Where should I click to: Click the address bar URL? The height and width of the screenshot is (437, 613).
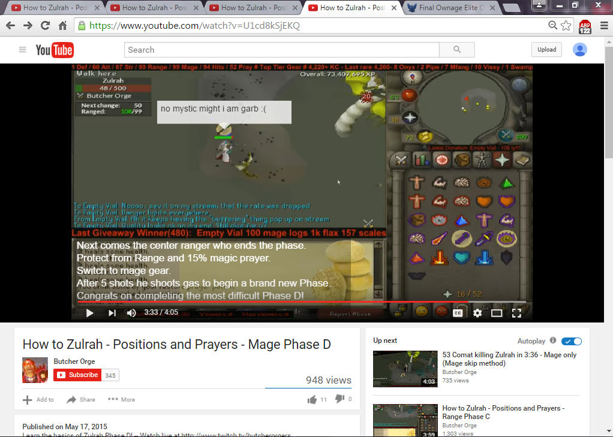194,26
